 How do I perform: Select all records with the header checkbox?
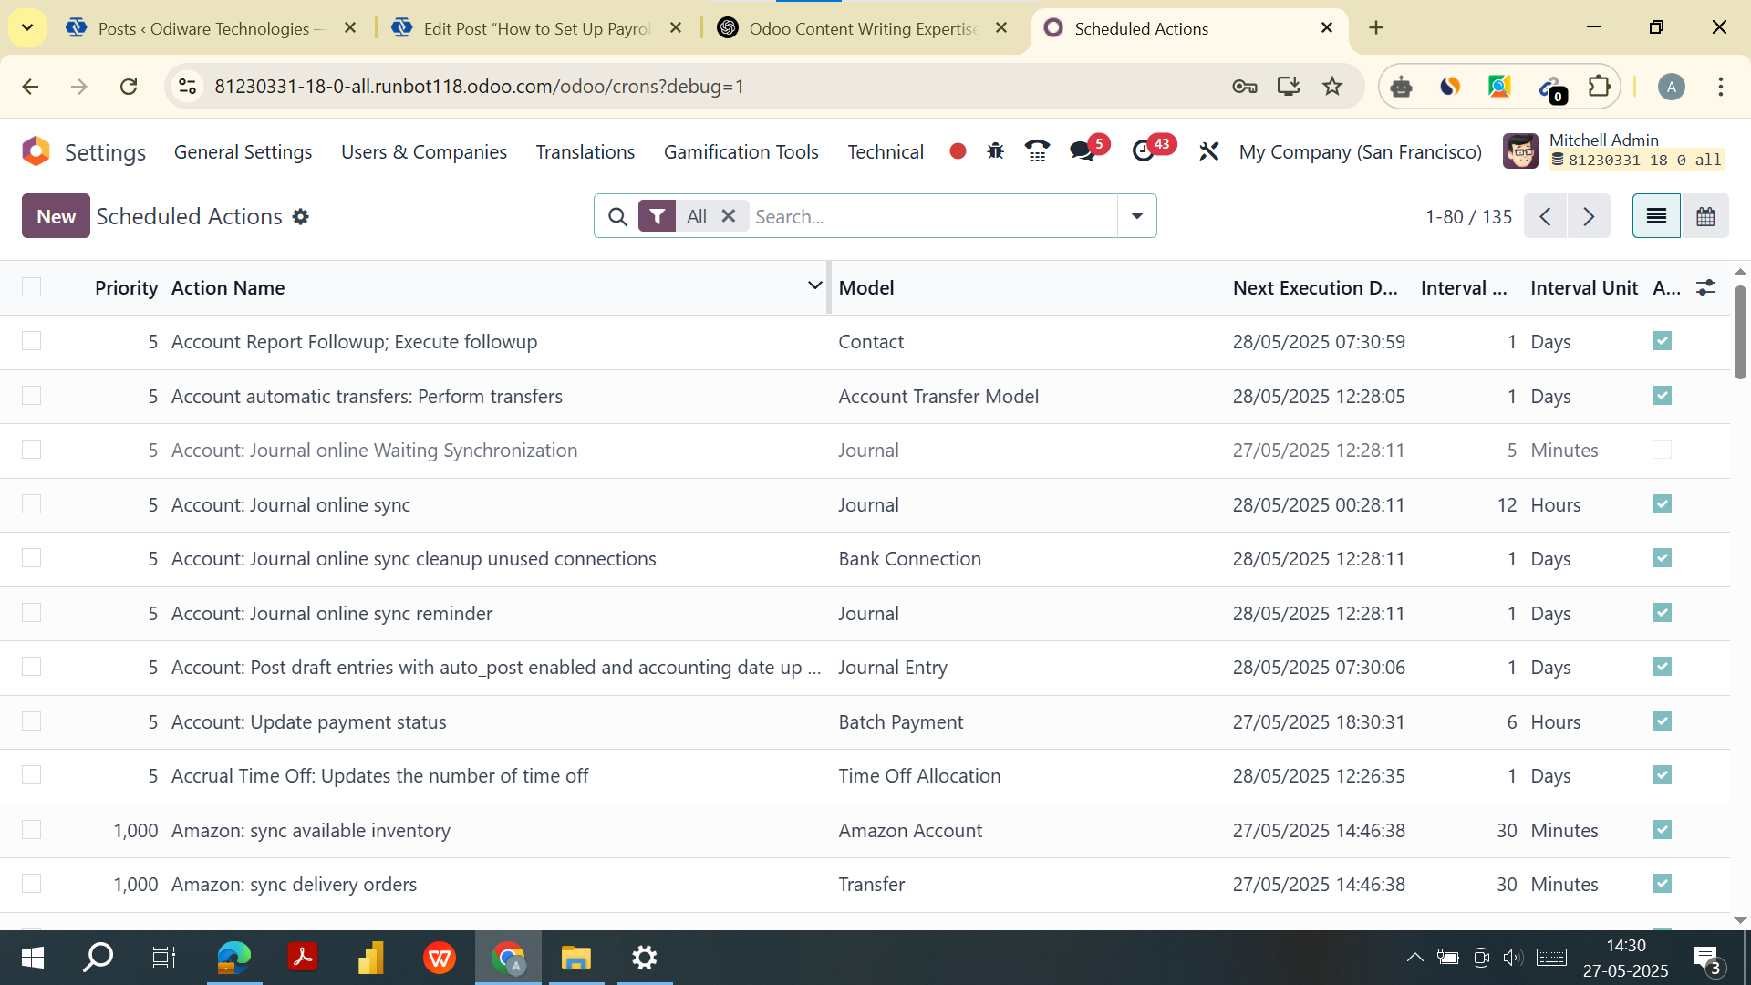pyautogui.click(x=32, y=286)
